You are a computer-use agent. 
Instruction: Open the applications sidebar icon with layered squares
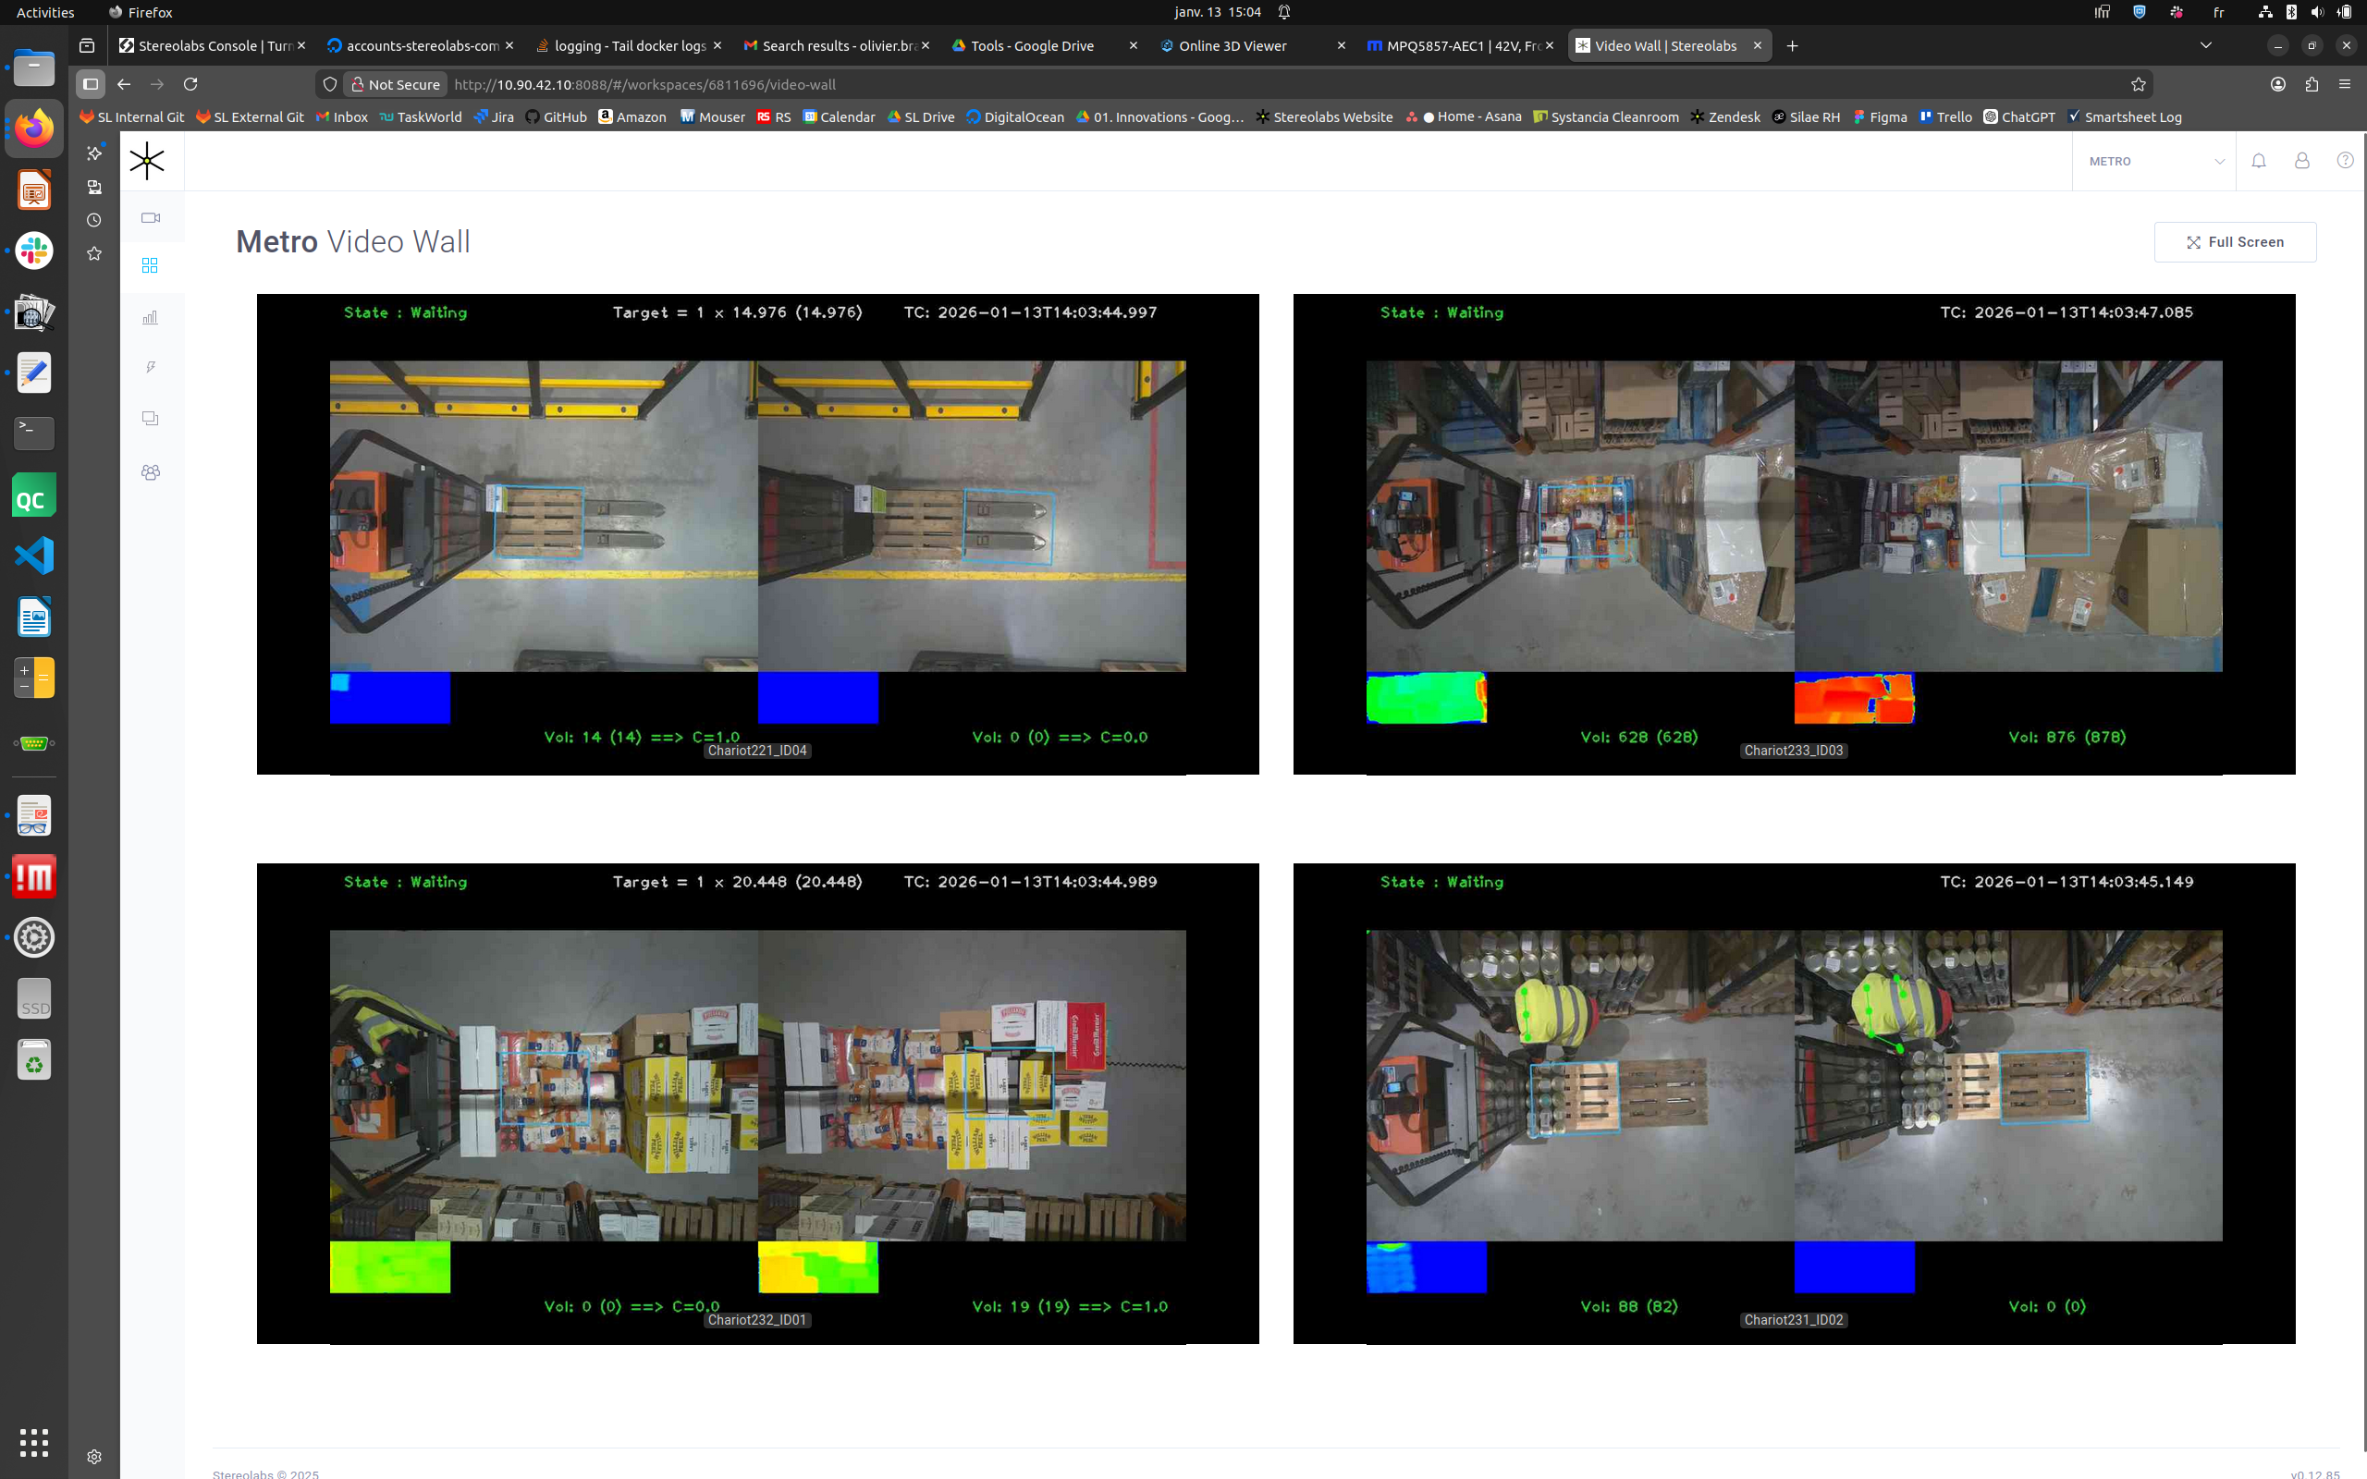150,419
